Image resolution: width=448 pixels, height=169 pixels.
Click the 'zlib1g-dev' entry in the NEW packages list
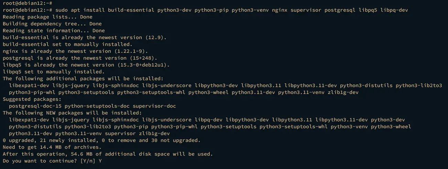[154, 133]
